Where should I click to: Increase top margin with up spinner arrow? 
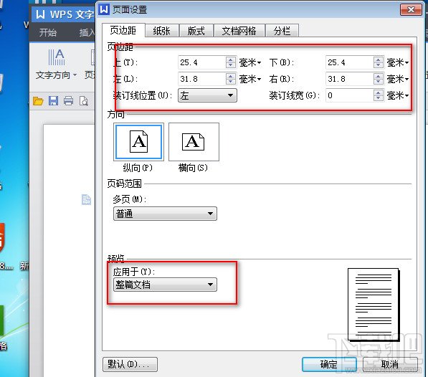231,59
